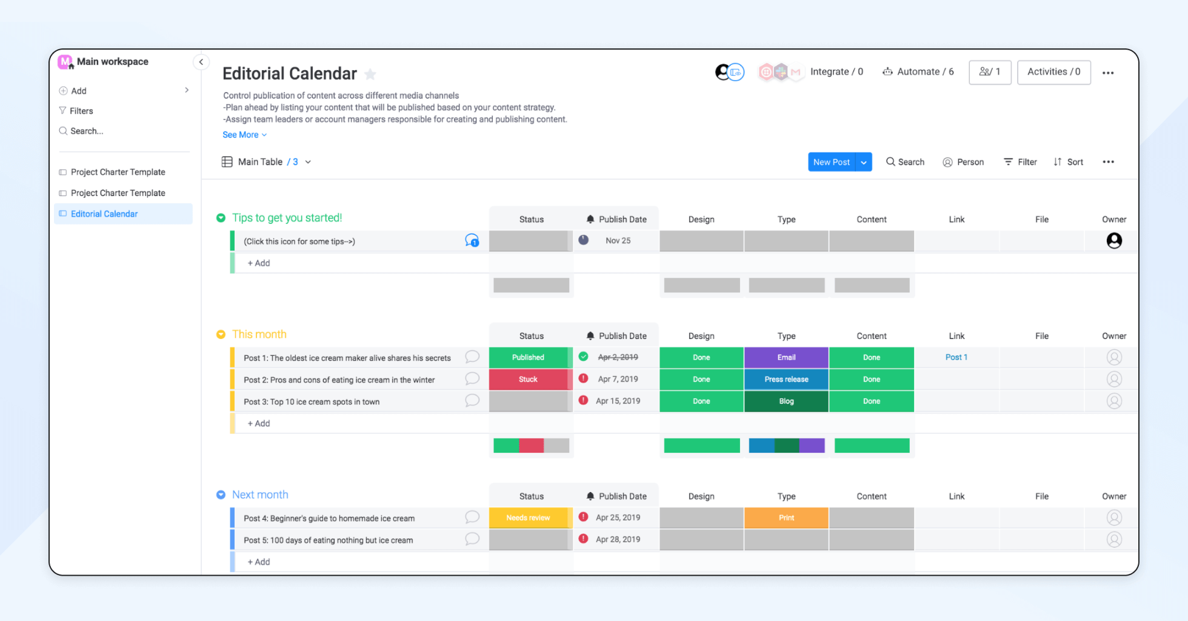Assign an owner for Post 3
Image resolution: width=1188 pixels, height=621 pixels.
click(x=1114, y=401)
